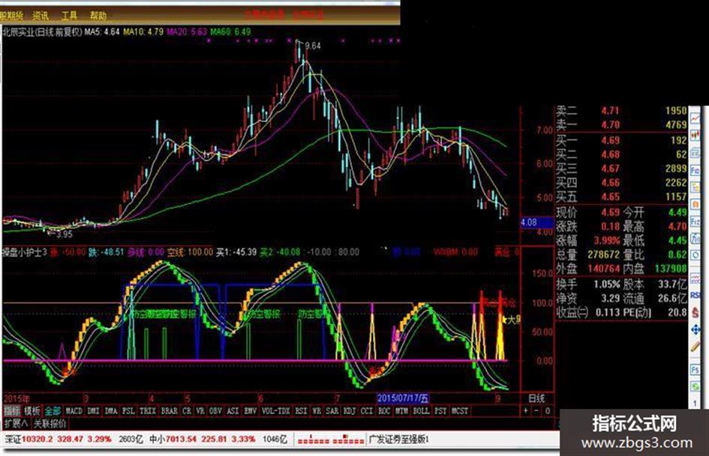Select the 模板 tab
709x456 pixels.
tap(32, 411)
